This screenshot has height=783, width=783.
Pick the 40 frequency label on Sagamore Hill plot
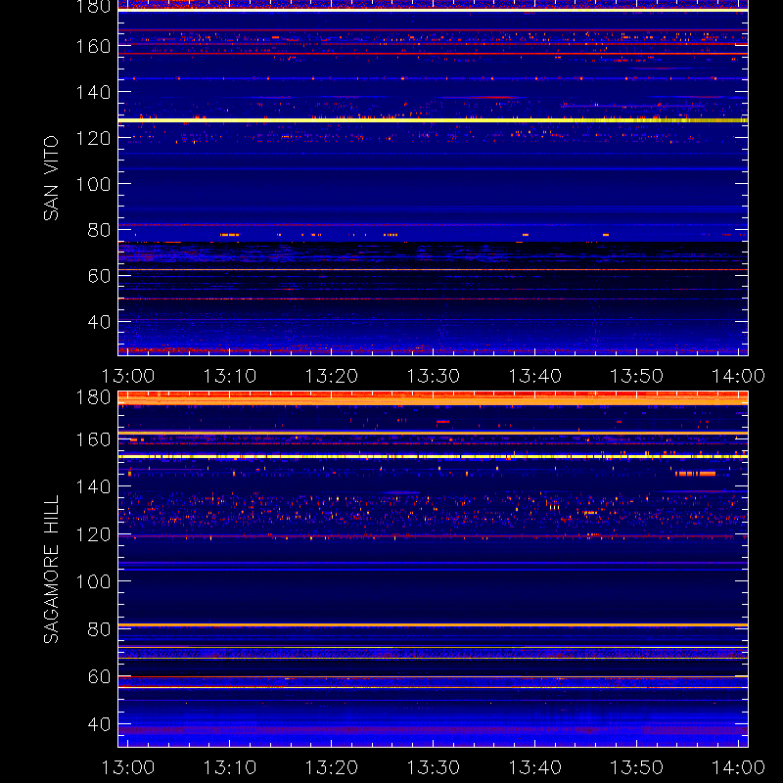[99, 724]
